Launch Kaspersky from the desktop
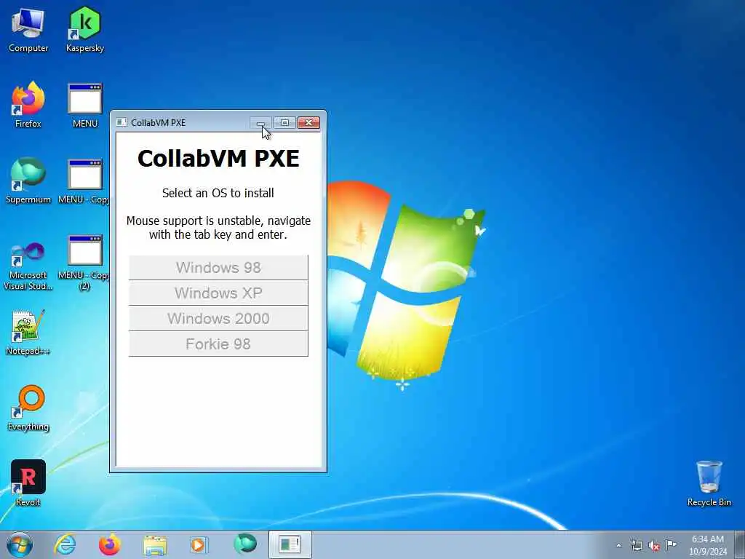Image resolution: width=745 pixels, height=559 pixels. (x=85, y=30)
